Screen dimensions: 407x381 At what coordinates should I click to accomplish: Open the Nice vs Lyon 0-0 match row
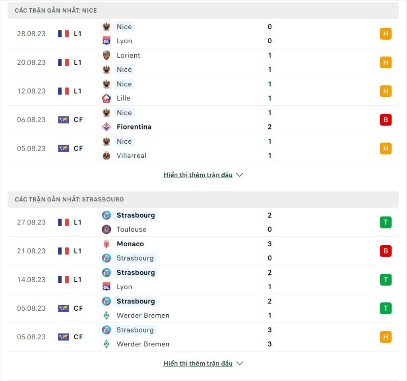pyautogui.click(x=203, y=34)
